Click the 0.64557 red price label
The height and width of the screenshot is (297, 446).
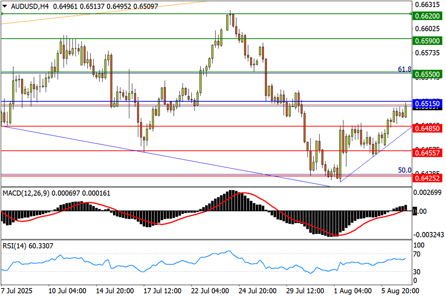coord(428,153)
